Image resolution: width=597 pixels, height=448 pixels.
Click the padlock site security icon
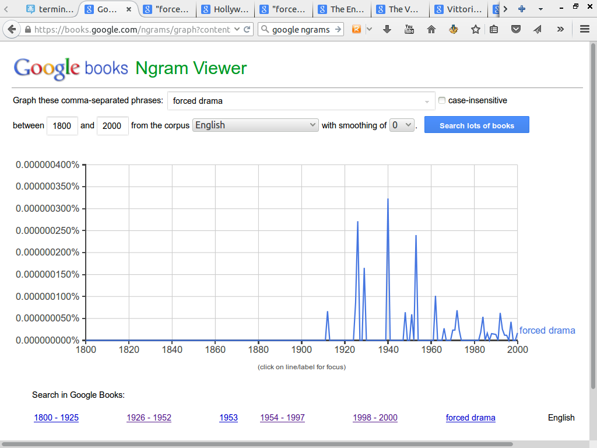coord(28,29)
